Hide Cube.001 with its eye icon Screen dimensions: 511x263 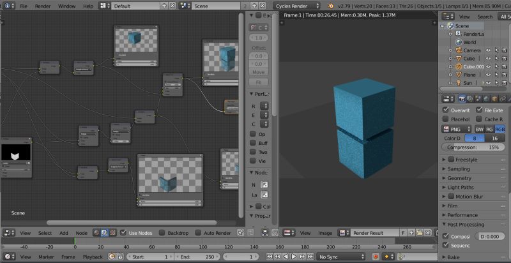point(488,67)
